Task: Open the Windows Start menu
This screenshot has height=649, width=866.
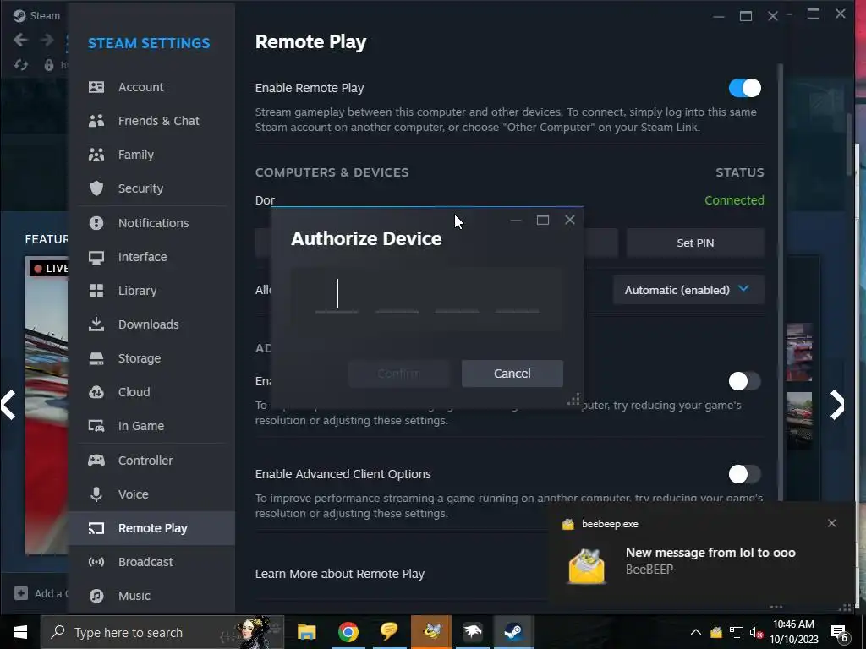Action: click(20, 632)
